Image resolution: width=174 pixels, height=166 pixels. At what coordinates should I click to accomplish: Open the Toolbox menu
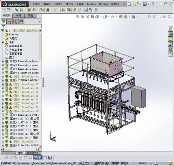point(91,4)
